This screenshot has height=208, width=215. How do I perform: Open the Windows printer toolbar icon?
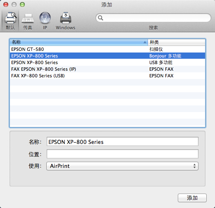click(65, 21)
